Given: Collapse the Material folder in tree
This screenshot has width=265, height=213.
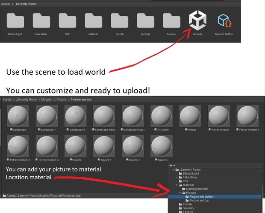Looking at the screenshot, I should coord(177,185).
